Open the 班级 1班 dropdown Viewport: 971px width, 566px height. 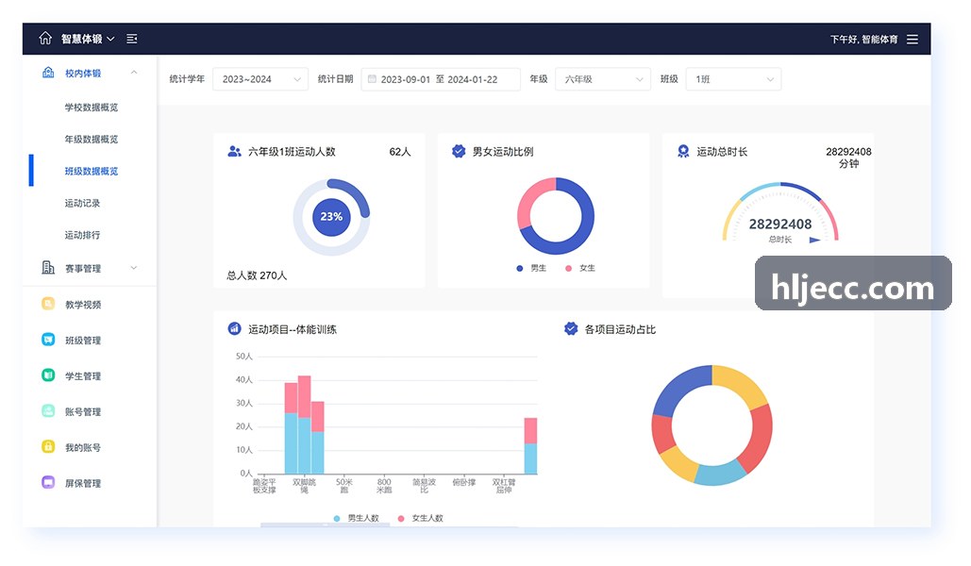pos(733,79)
